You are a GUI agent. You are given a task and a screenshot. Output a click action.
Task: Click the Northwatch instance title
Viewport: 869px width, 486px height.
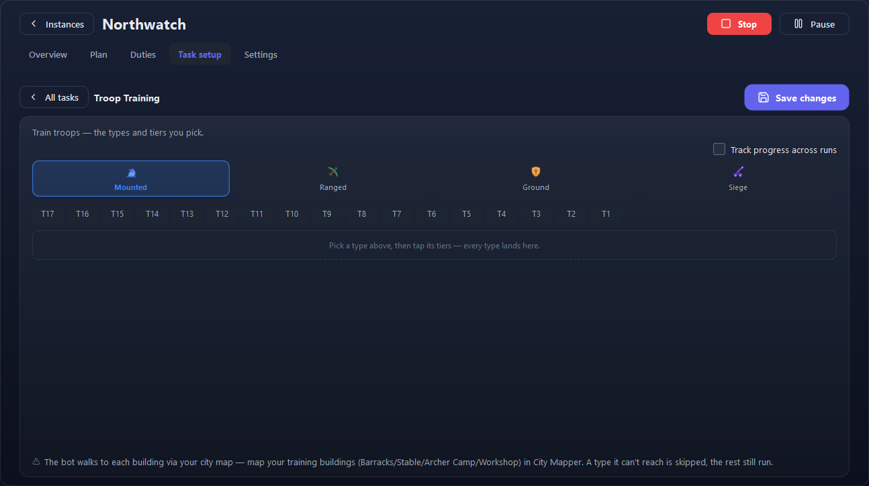point(144,24)
